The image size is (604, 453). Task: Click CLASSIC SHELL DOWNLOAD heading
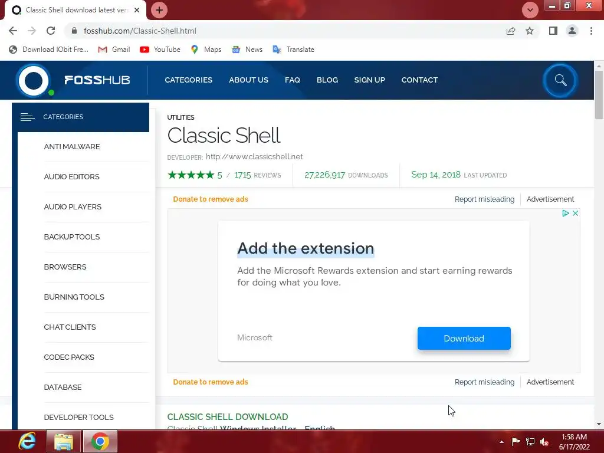(x=228, y=417)
